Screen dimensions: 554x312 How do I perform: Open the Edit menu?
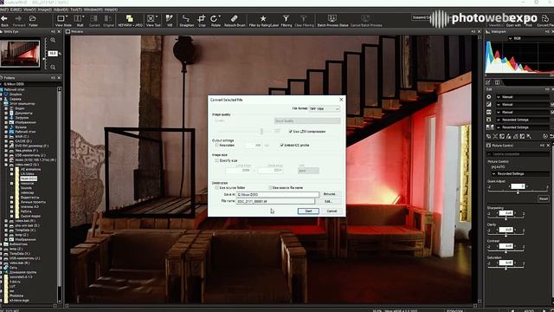16,10
